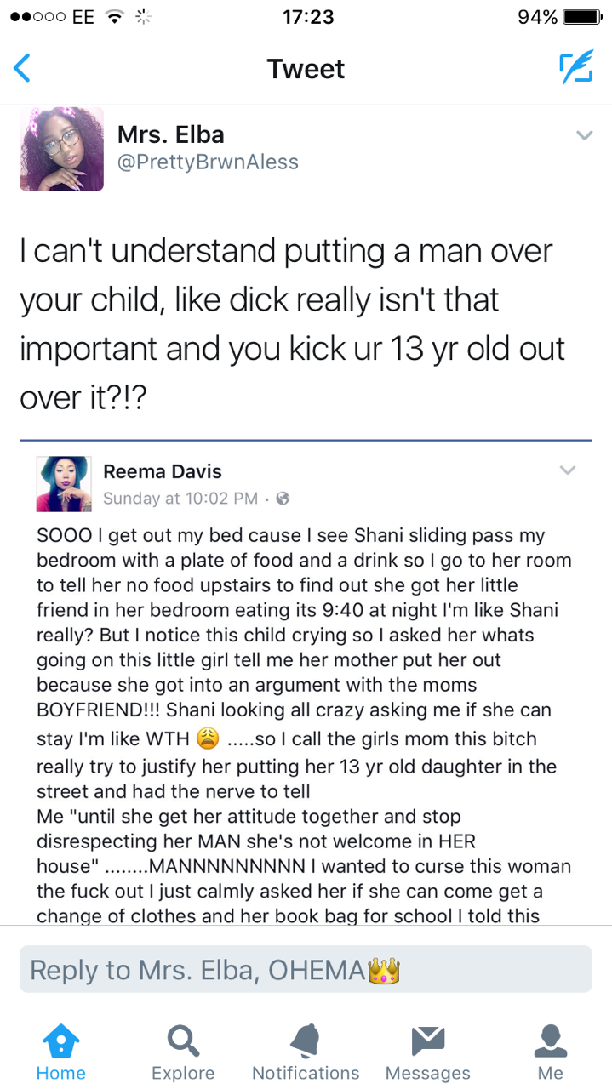Tap the back arrow icon
This screenshot has width=612, height=1089.
pos(23,68)
